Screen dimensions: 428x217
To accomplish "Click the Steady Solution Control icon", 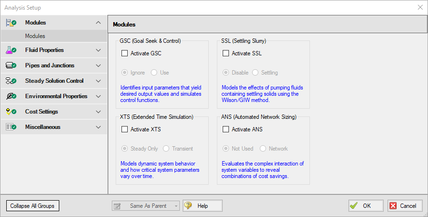I will [11, 81].
